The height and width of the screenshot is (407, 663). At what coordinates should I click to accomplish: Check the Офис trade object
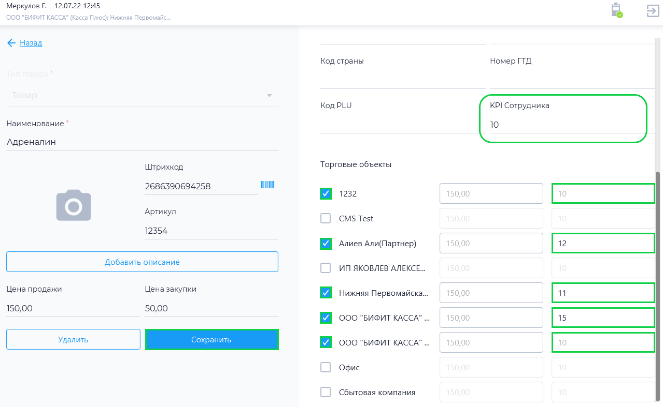point(326,368)
